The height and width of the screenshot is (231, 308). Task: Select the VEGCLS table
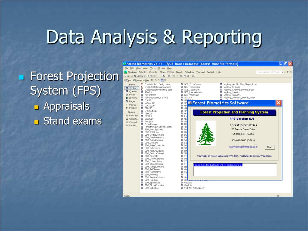pyautogui.click(x=186, y=183)
